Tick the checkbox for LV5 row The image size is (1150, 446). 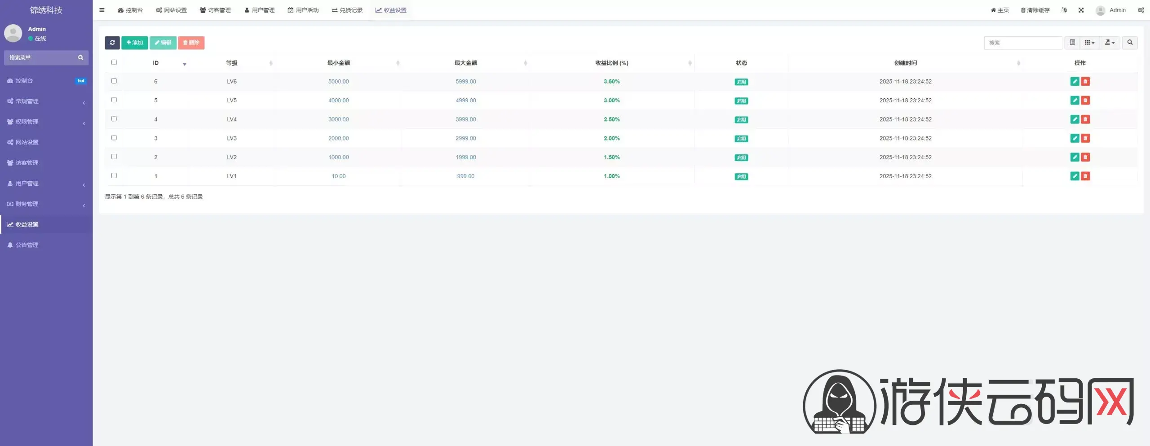(x=114, y=100)
